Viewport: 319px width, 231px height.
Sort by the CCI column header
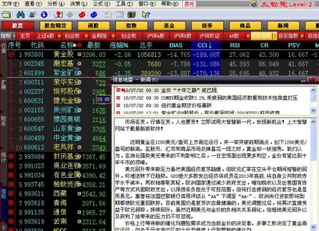tap(205, 45)
